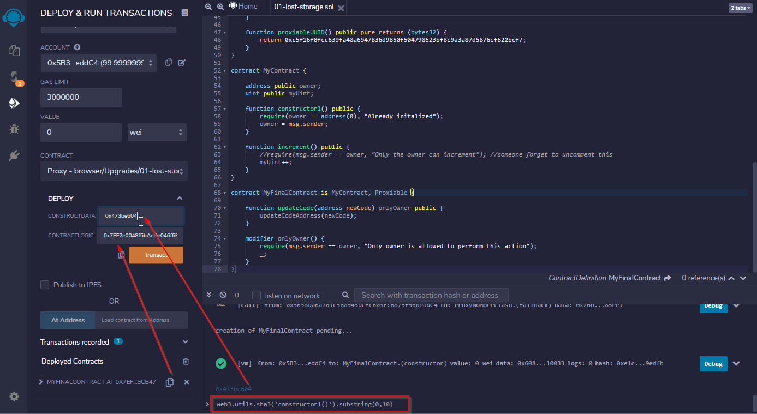Switch to the Home tab

tap(243, 6)
